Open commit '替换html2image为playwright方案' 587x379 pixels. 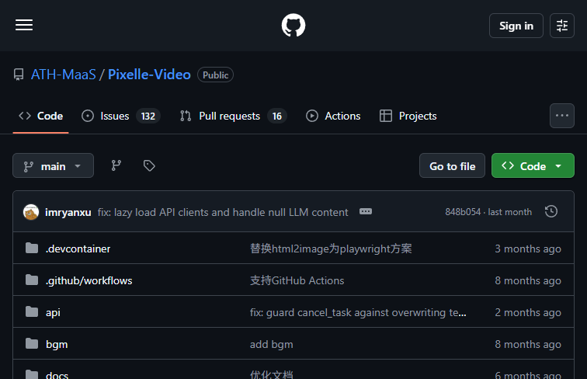click(331, 249)
